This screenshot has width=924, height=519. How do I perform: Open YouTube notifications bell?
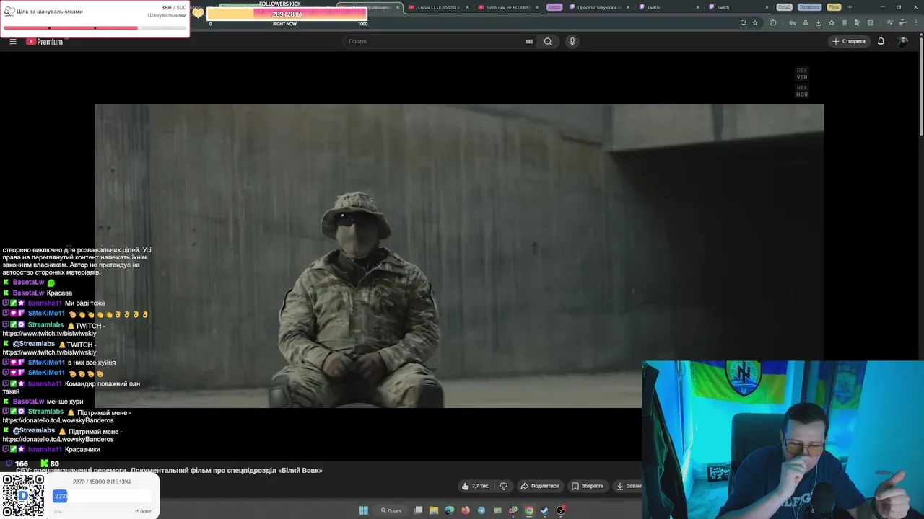pyautogui.click(x=881, y=41)
